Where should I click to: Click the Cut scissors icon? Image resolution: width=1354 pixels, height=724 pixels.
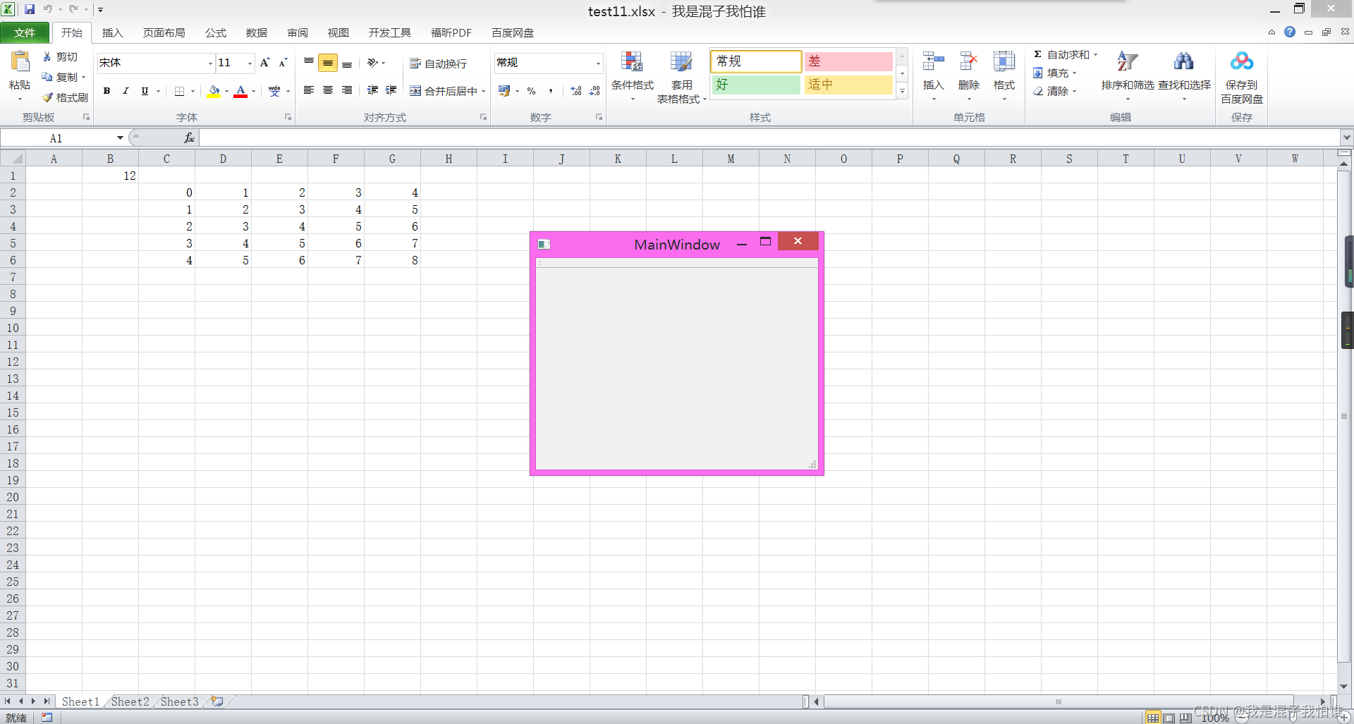47,56
